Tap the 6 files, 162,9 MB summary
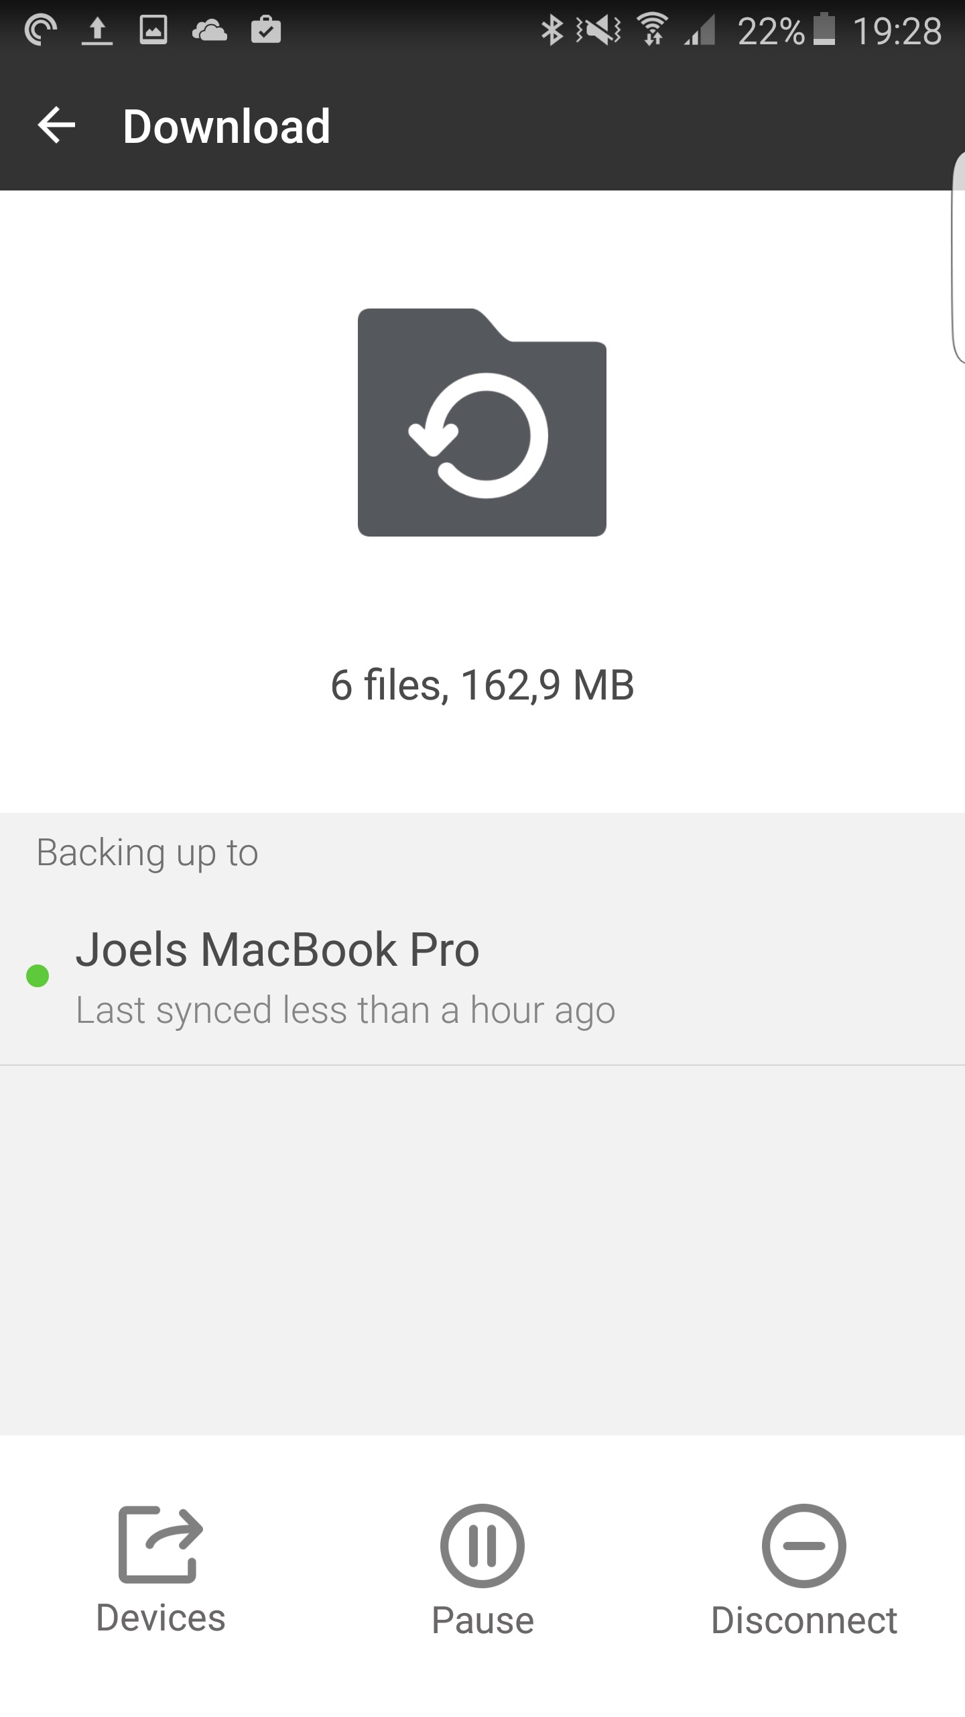Screen dimensions: 965x1717 pyautogui.click(x=482, y=685)
